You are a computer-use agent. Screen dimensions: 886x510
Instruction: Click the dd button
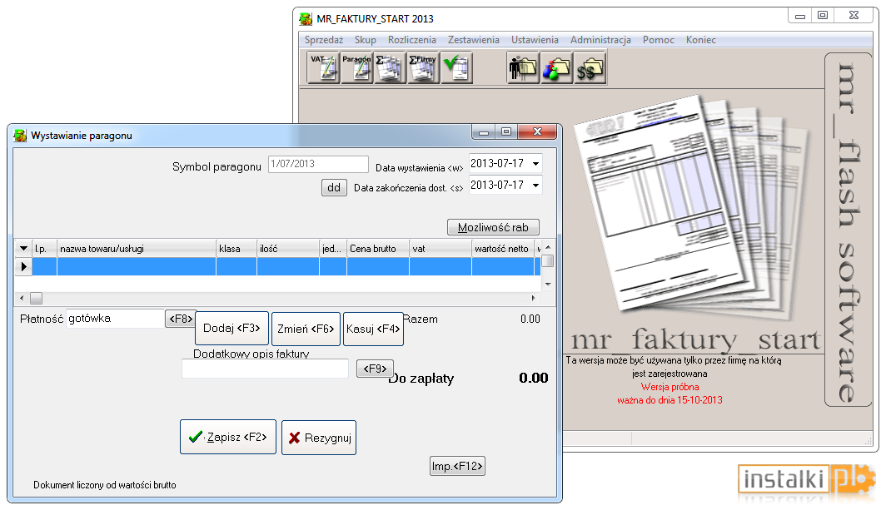334,187
